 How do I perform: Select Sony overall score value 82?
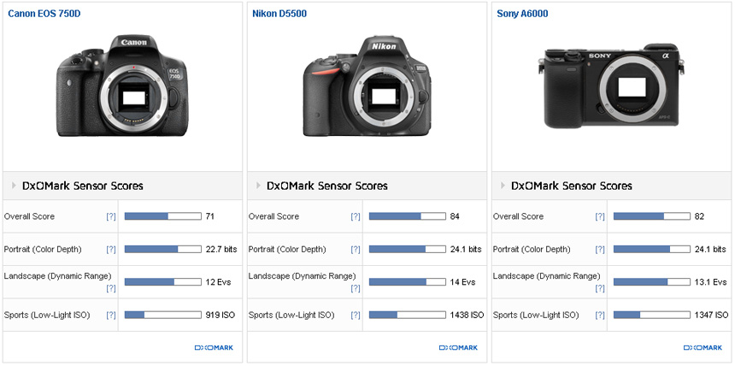click(x=699, y=216)
